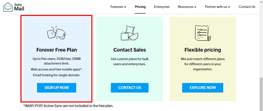Open the Enterprise menu item

[x=162, y=7]
